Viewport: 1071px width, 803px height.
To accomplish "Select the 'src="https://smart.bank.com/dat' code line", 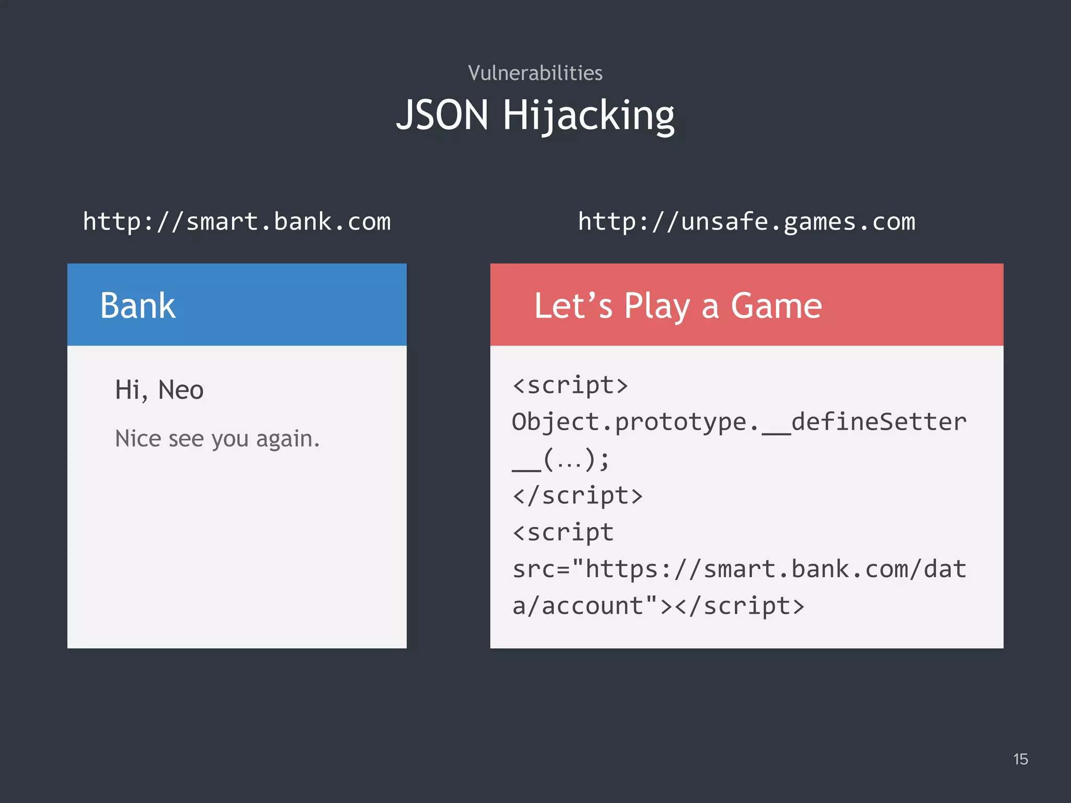I will tap(739, 569).
